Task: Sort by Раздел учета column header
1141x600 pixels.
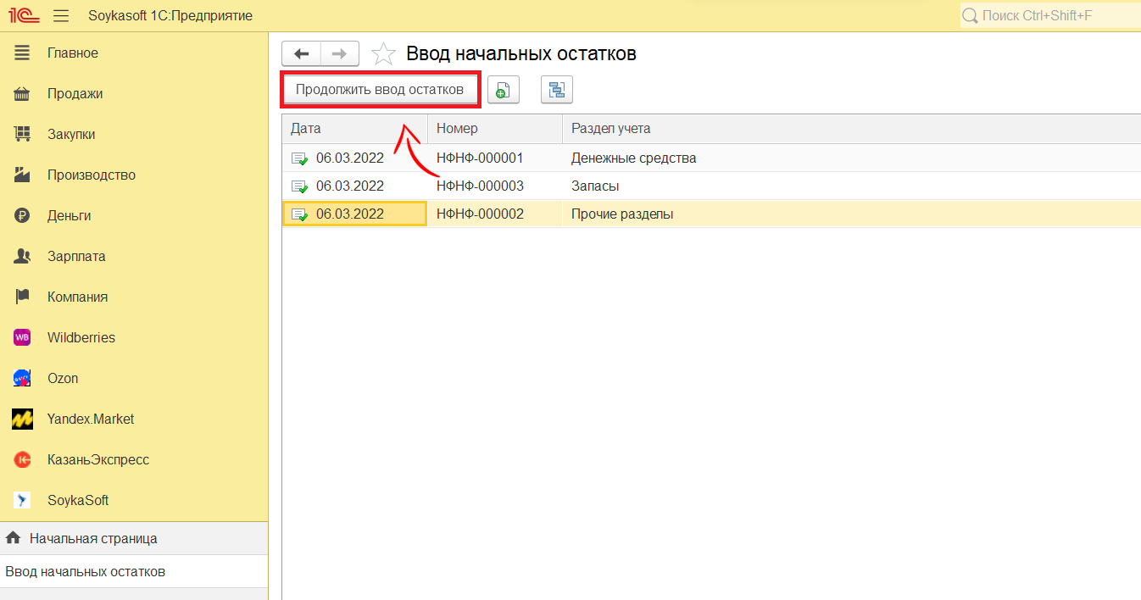Action: (851, 129)
